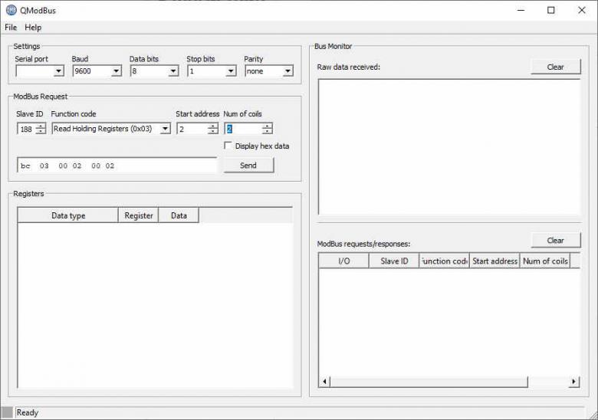Click right arrow of requests table scrollbar
The image size is (598, 420).
tap(574, 382)
